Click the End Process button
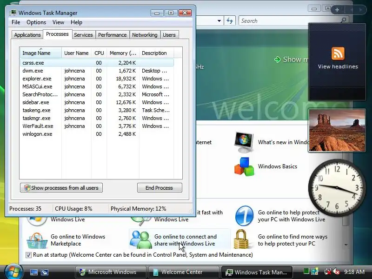Viewport: 372px width, 279px height. point(159,188)
